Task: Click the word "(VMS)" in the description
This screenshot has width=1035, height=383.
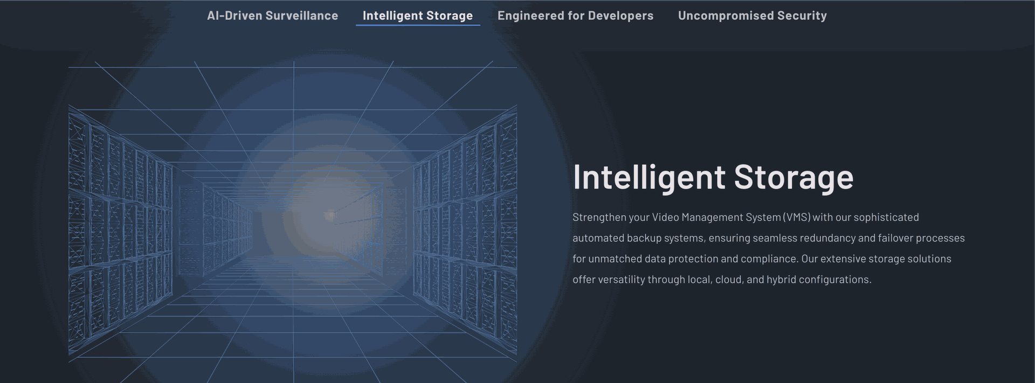Action: click(797, 217)
